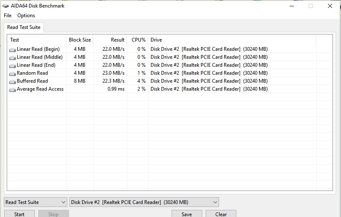Open the File menu
Viewport: 341px width, 217px height.
tap(8, 16)
